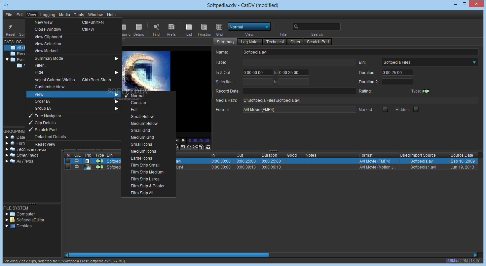Toggle the Hidden checkbox in Summary
486x266 pixels.
(x=416, y=109)
